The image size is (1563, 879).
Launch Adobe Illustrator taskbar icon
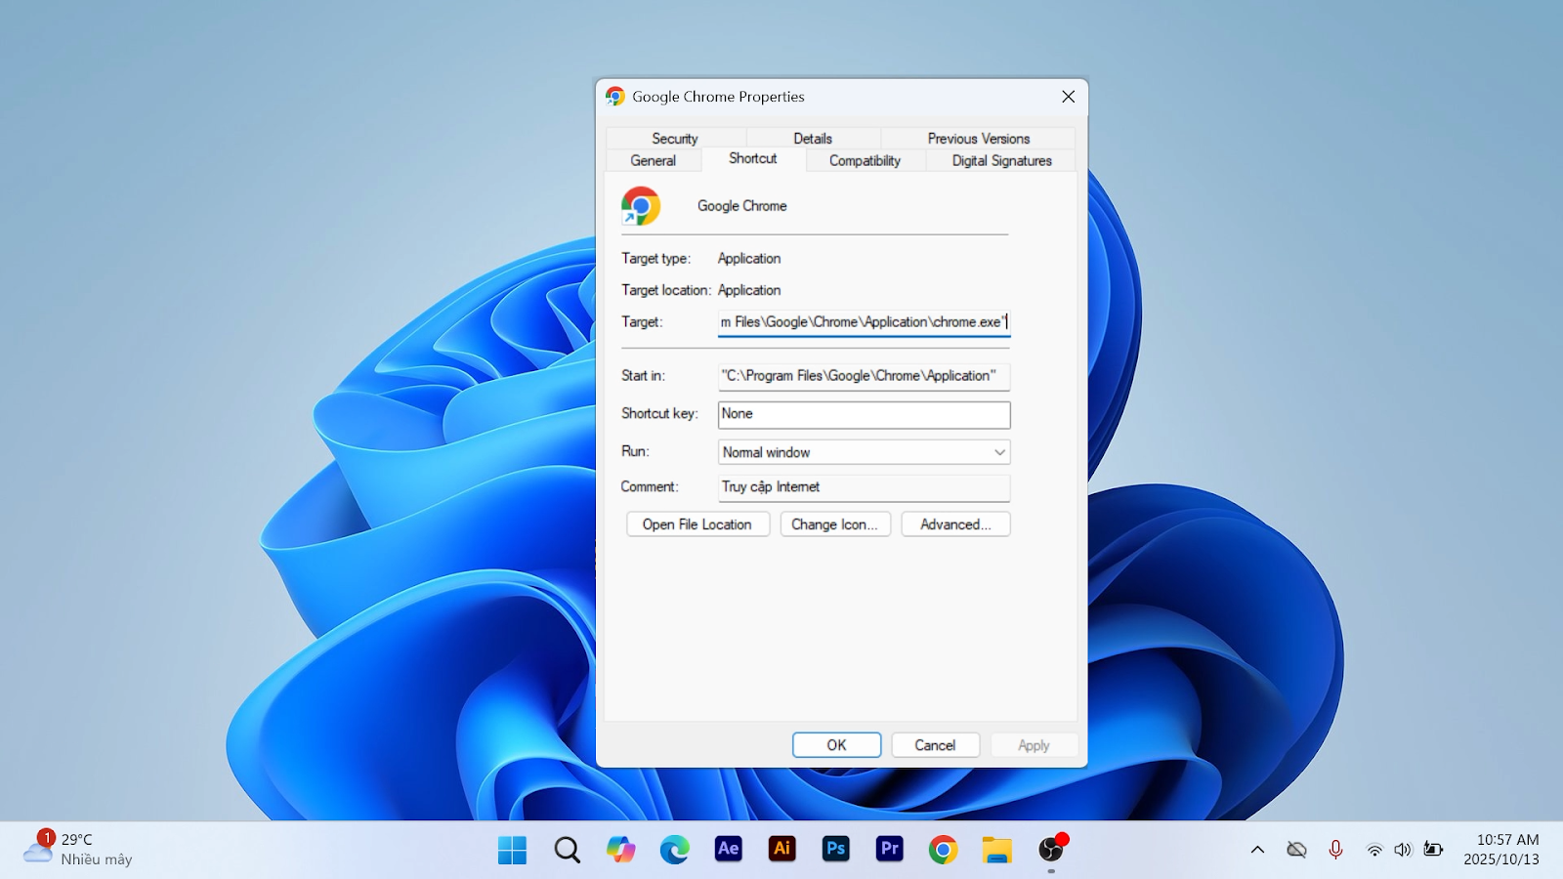781,849
